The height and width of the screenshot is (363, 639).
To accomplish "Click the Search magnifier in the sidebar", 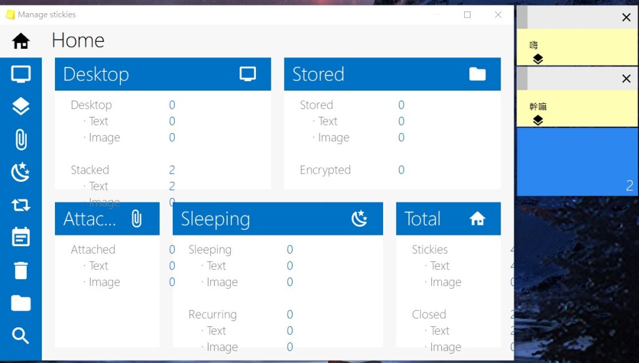I will (x=21, y=336).
